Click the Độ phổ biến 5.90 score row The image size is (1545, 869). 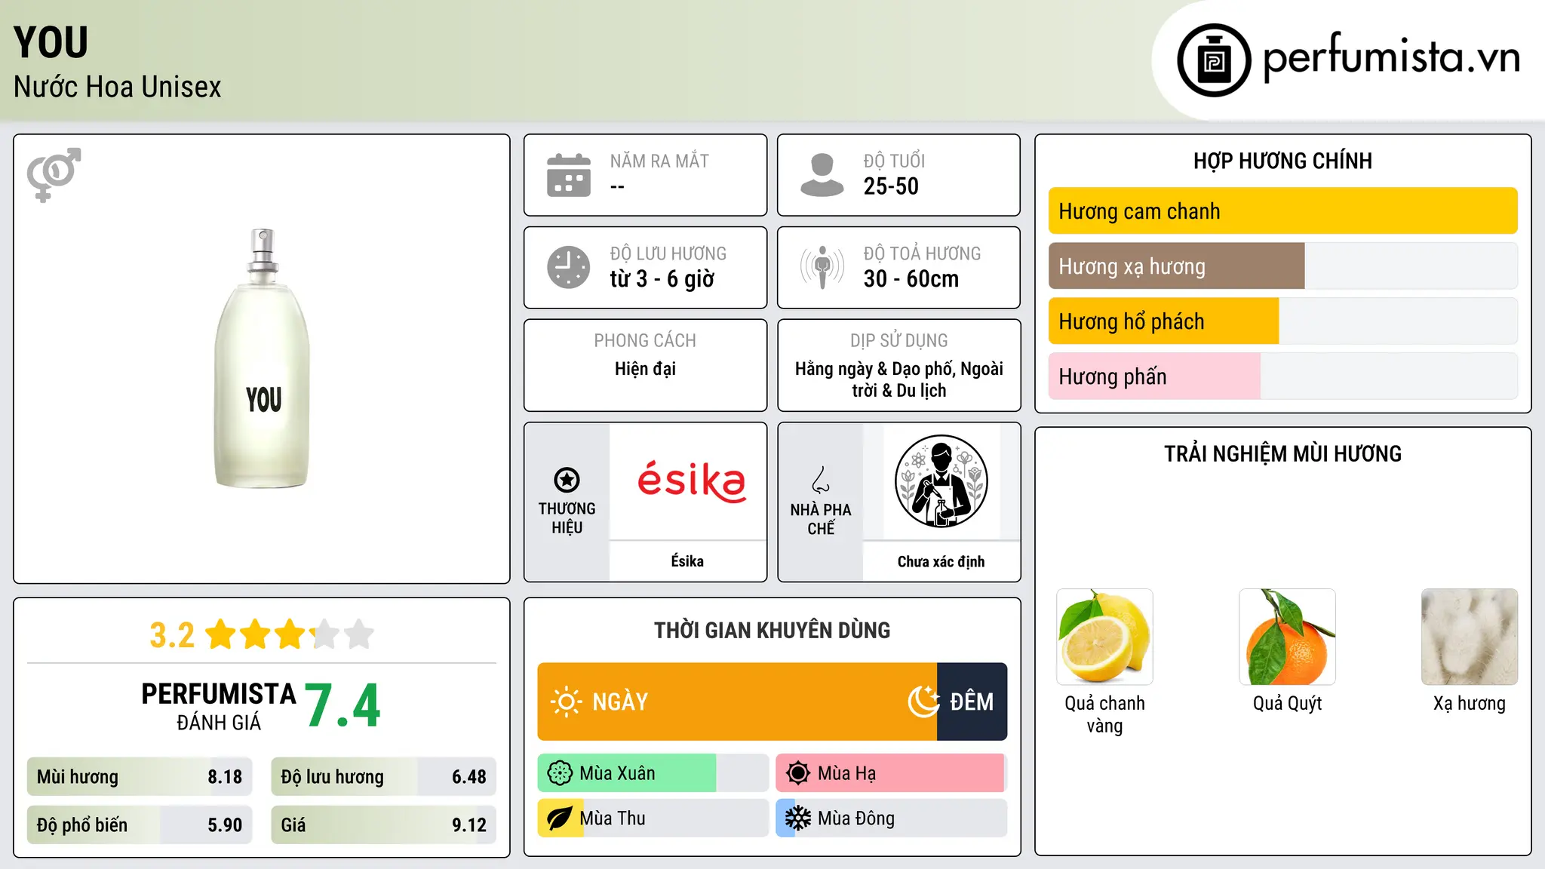click(x=140, y=825)
